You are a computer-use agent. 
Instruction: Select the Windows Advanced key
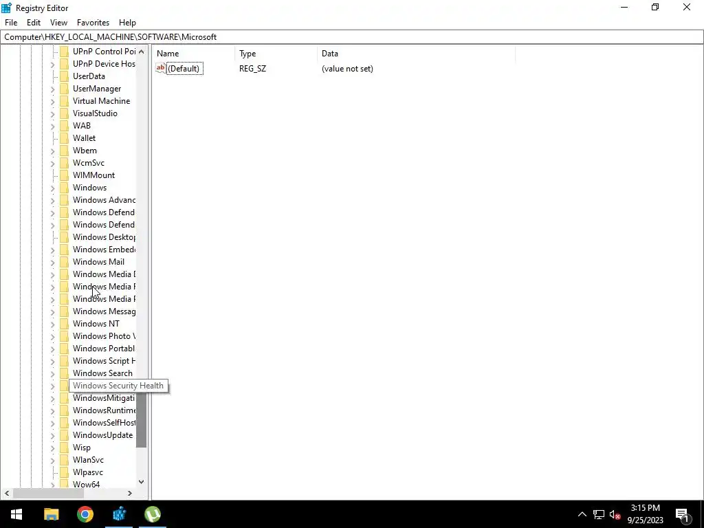(x=104, y=200)
